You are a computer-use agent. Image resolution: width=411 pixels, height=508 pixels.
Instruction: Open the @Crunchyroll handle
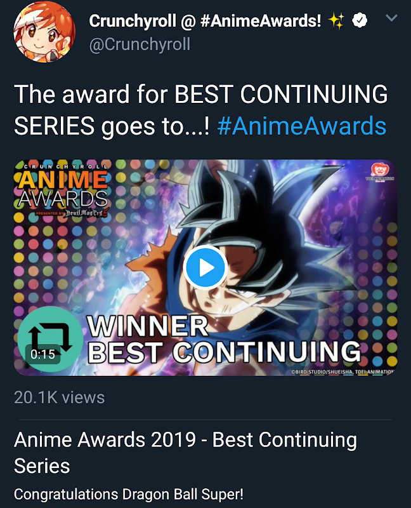pyautogui.click(x=140, y=44)
